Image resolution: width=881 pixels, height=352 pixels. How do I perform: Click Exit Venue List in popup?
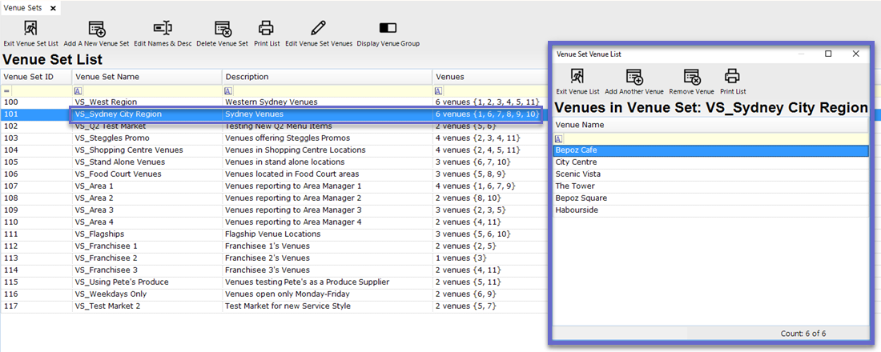coord(577,77)
